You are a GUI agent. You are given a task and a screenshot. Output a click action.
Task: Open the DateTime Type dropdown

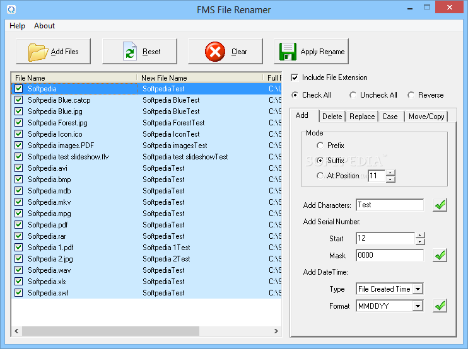point(418,289)
